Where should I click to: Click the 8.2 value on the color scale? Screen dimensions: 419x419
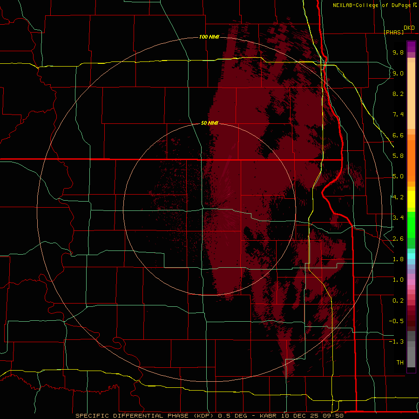(398, 94)
